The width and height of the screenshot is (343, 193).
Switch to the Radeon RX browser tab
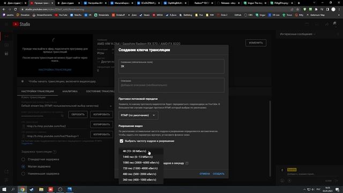pyautogui.click(x=202, y=3)
